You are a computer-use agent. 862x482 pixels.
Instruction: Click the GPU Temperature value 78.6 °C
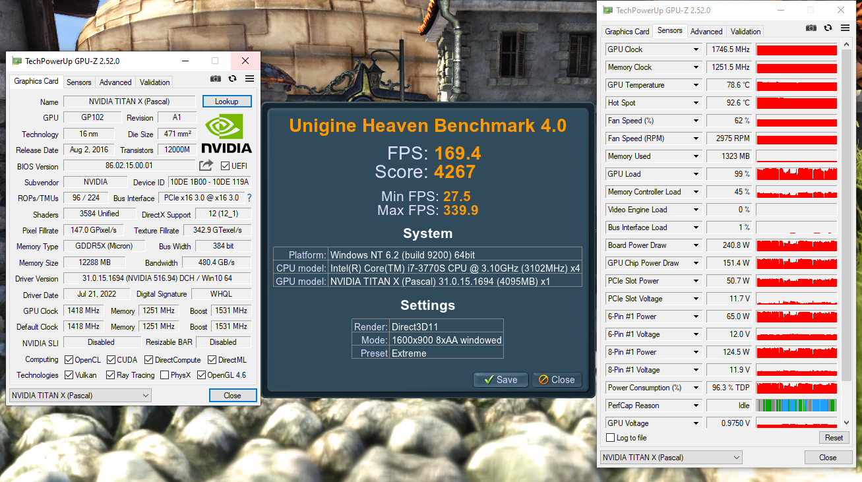(x=729, y=85)
